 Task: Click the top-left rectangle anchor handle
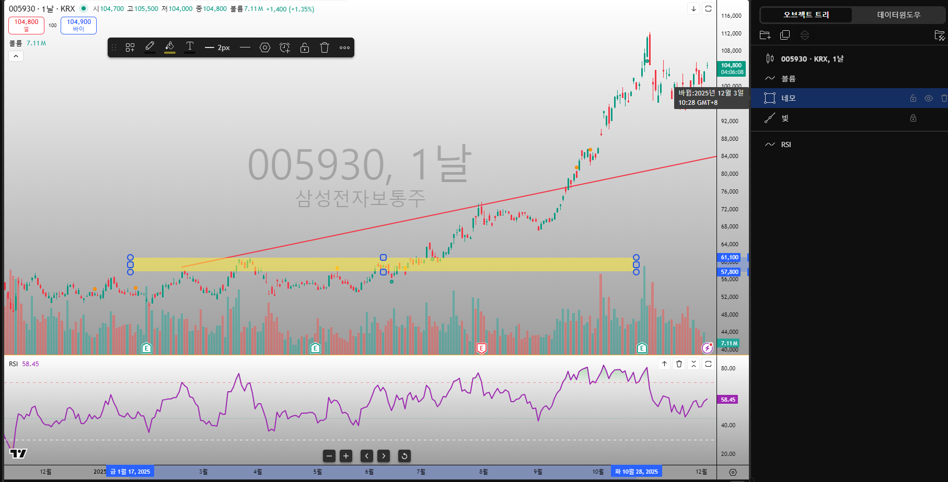[x=131, y=258]
